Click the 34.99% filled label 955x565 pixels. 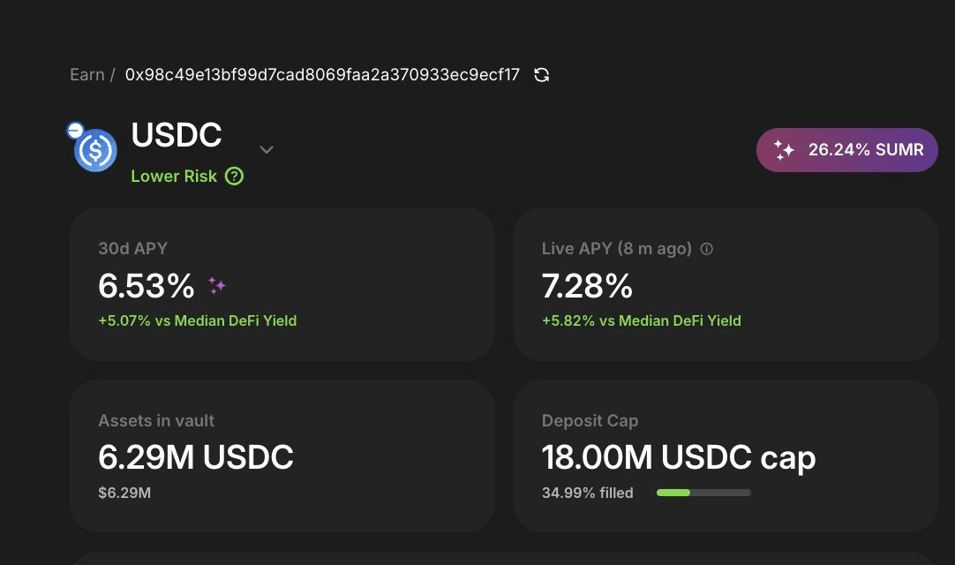587,493
